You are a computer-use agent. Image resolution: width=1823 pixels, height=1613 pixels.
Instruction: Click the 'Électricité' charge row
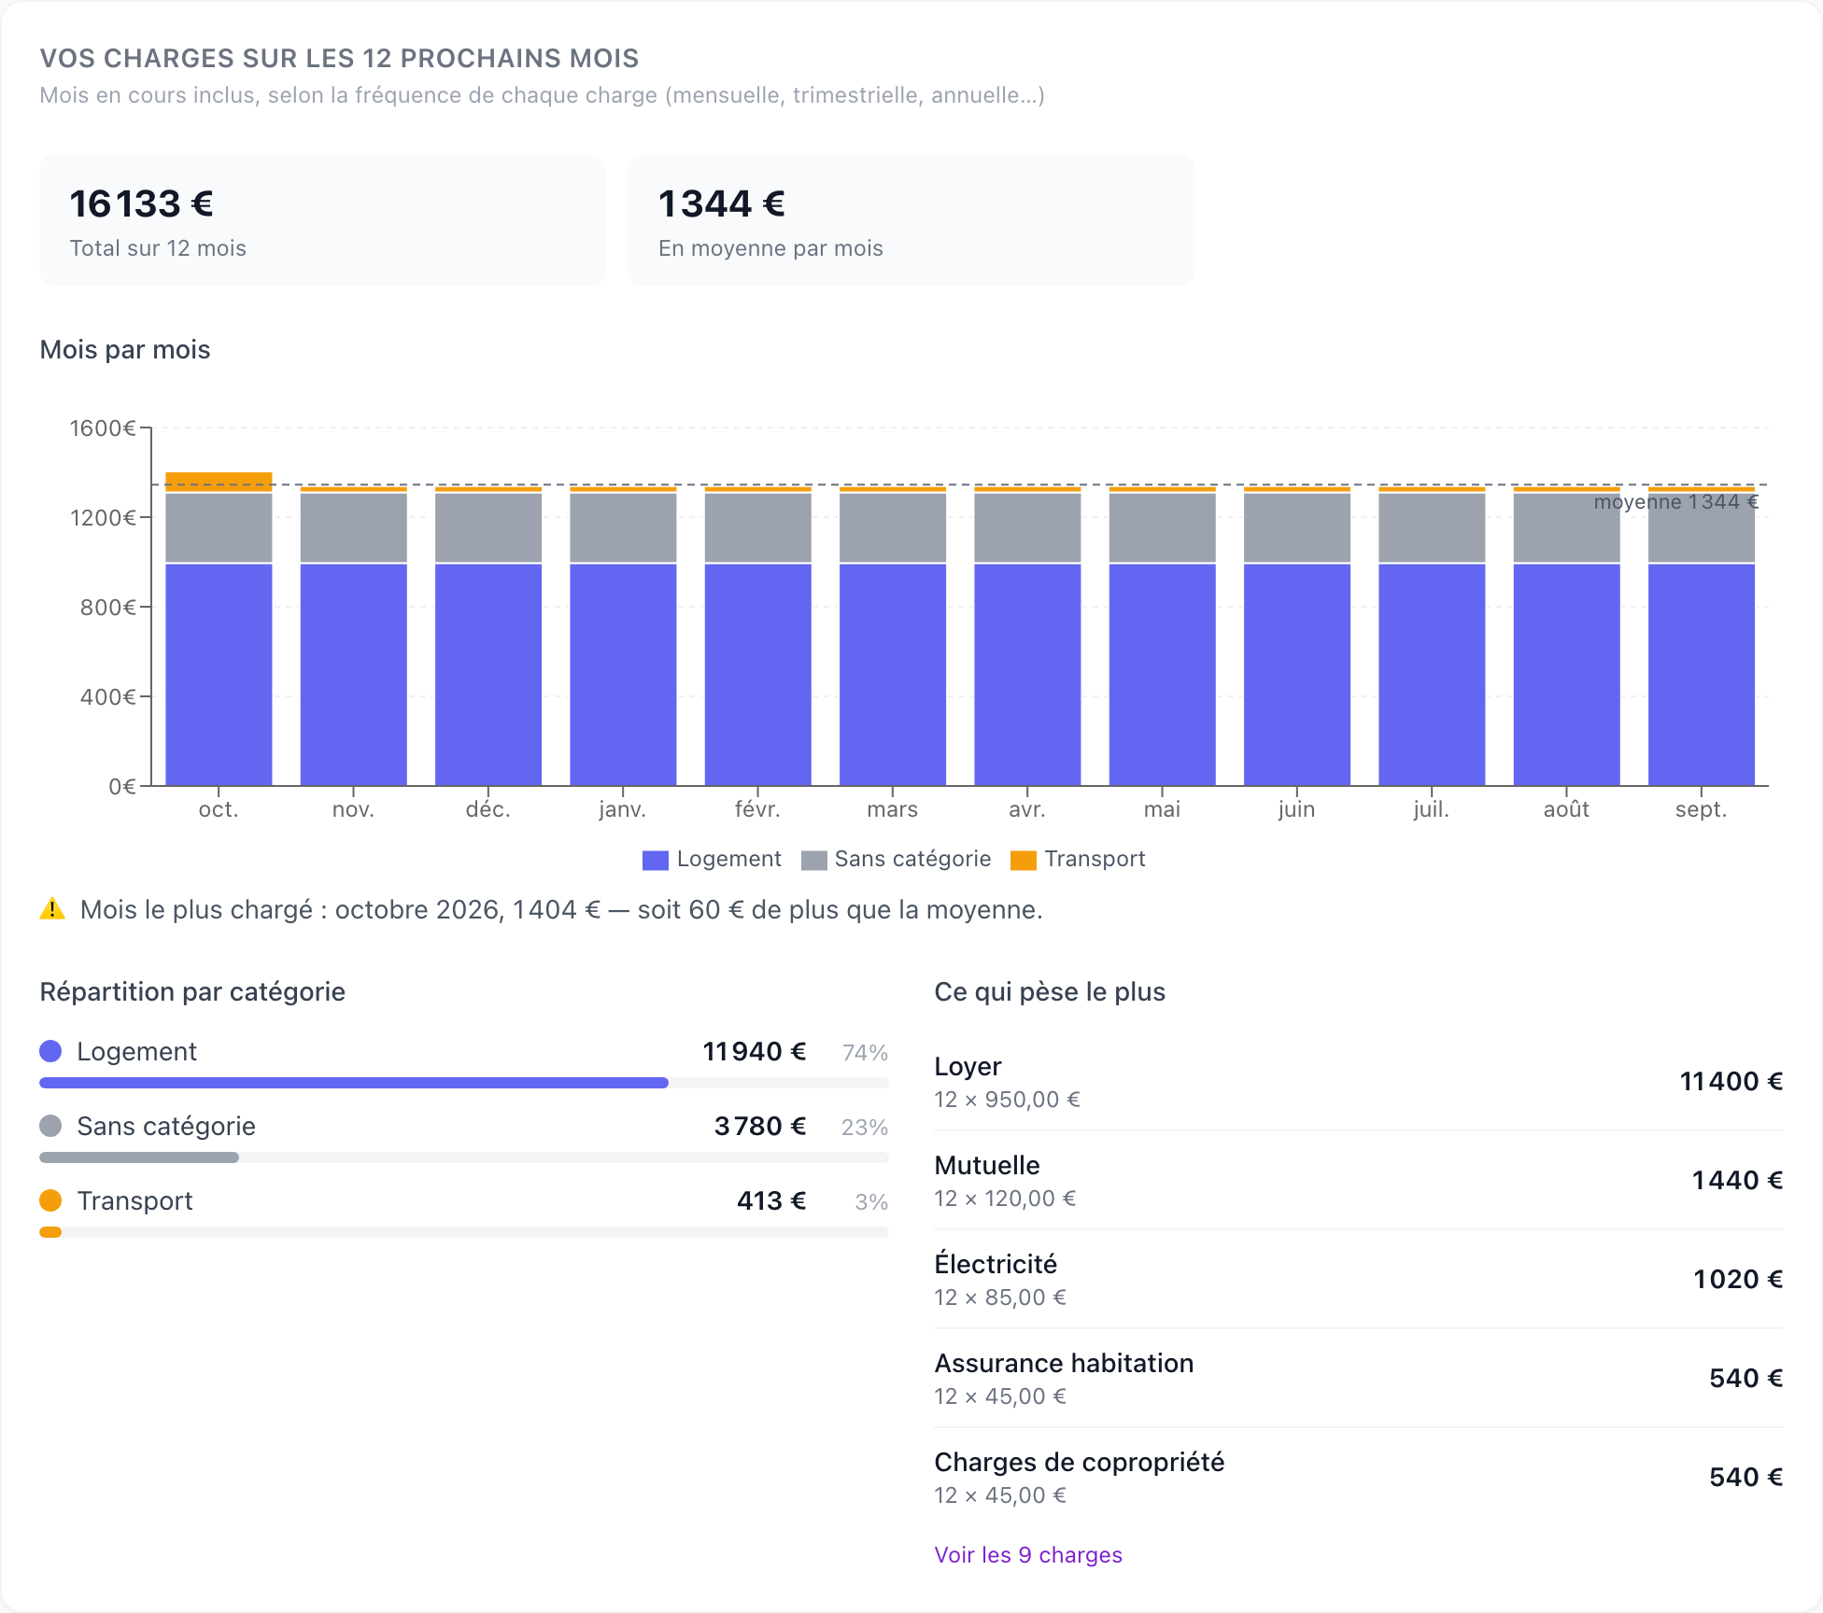1359,1280
